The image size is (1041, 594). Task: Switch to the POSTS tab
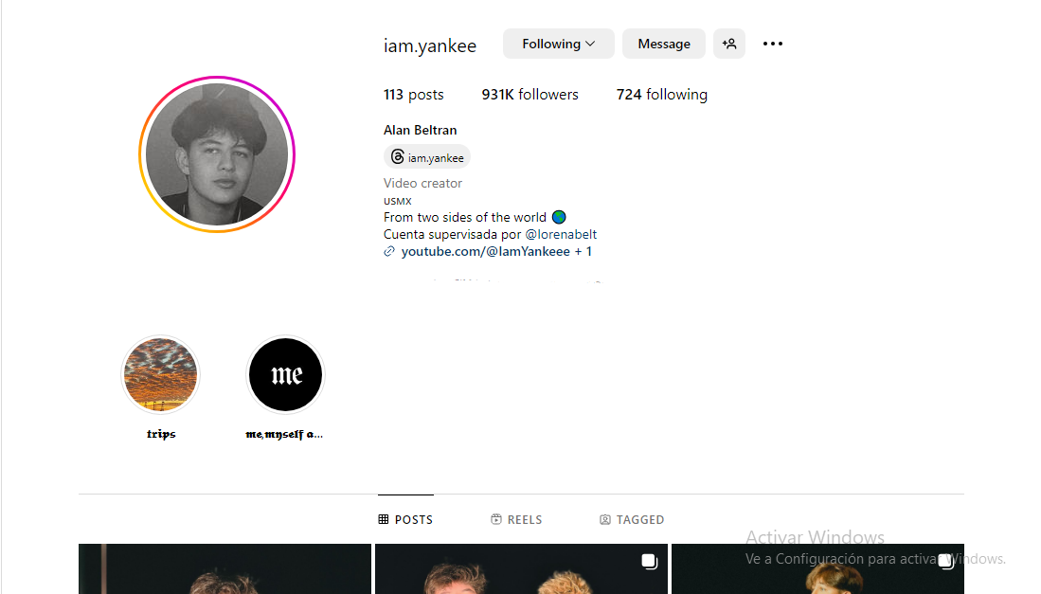(405, 520)
